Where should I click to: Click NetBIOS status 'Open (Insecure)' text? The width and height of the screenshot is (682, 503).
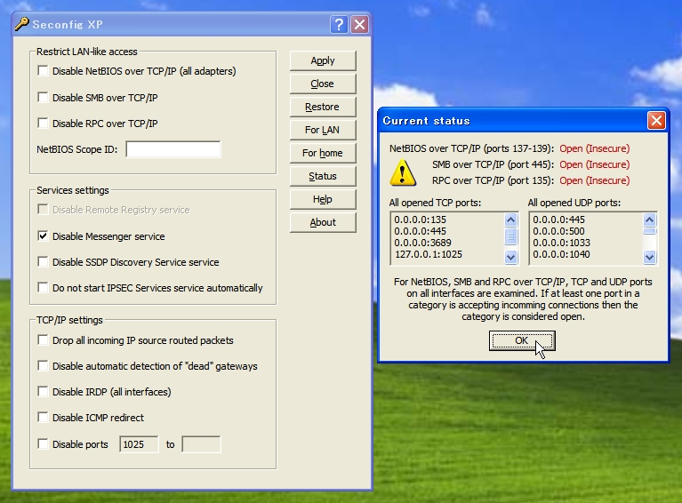tap(595, 148)
